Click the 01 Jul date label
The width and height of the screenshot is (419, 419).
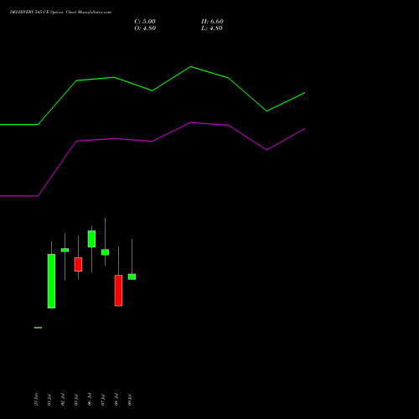pyautogui.click(x=49, y=400)
